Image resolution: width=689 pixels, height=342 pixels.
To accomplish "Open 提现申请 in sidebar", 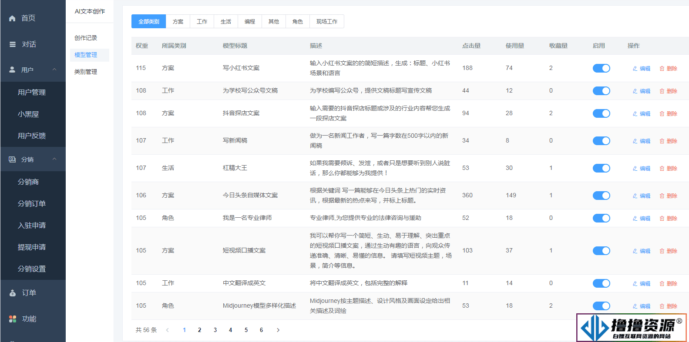I will [33, 247].
